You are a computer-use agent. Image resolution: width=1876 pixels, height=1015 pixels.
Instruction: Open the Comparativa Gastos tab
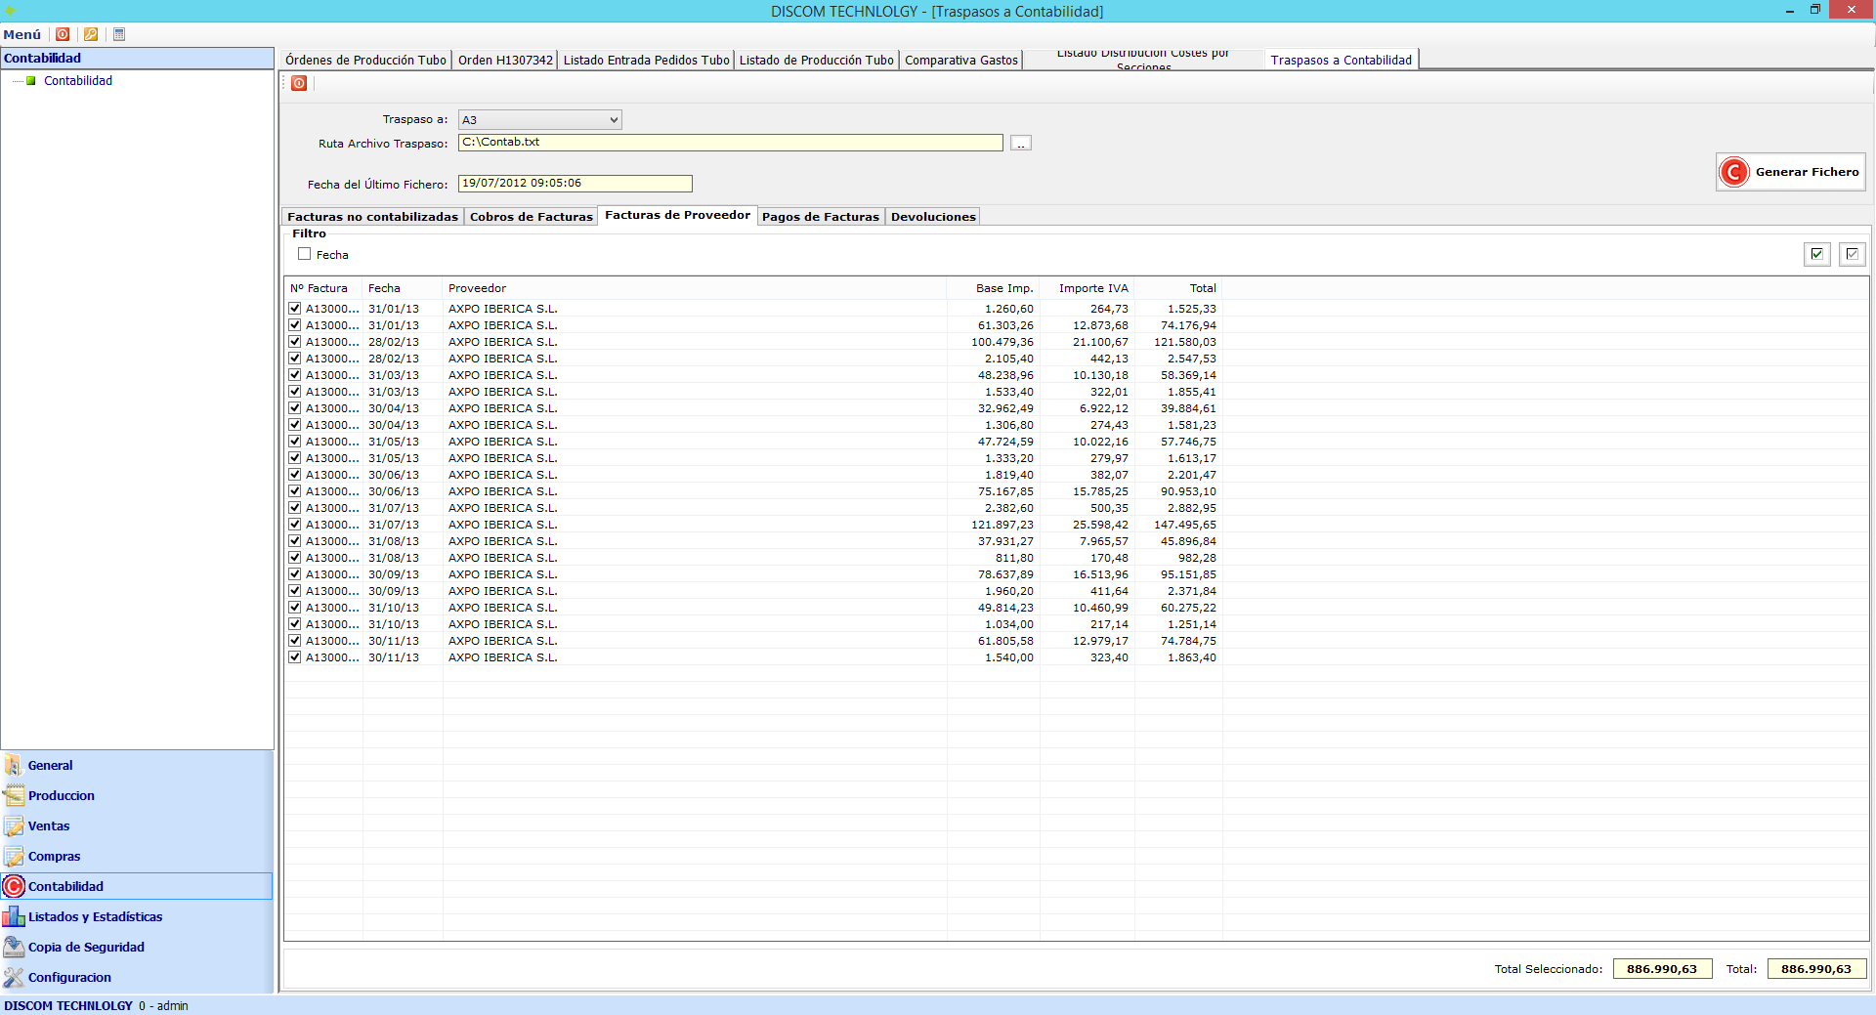click(960, 61)
